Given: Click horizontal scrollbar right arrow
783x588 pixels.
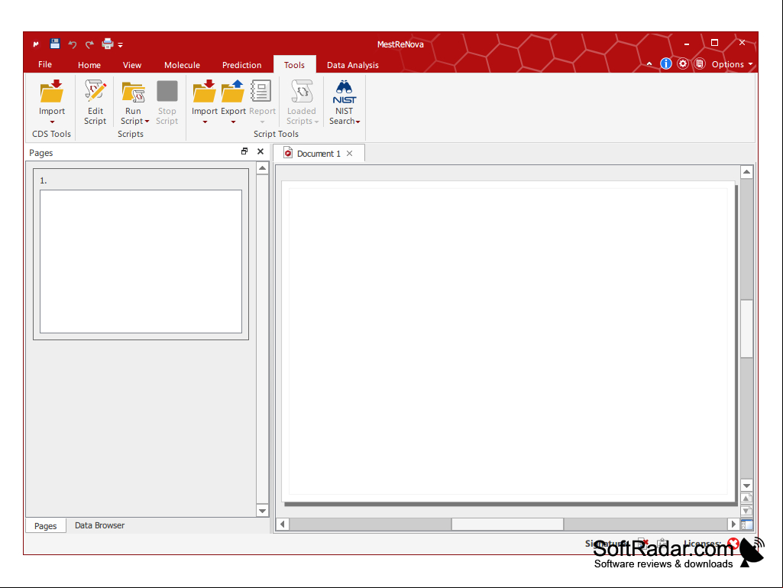Looking at the screenshot, I should coord(733,524).
